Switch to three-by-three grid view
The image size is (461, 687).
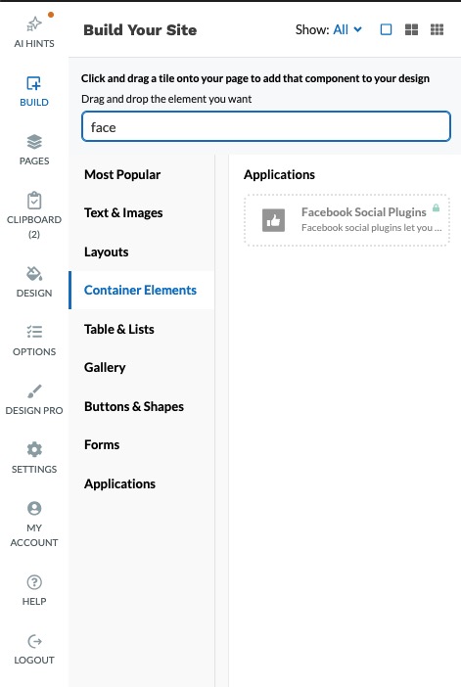[x=437, y=29]
